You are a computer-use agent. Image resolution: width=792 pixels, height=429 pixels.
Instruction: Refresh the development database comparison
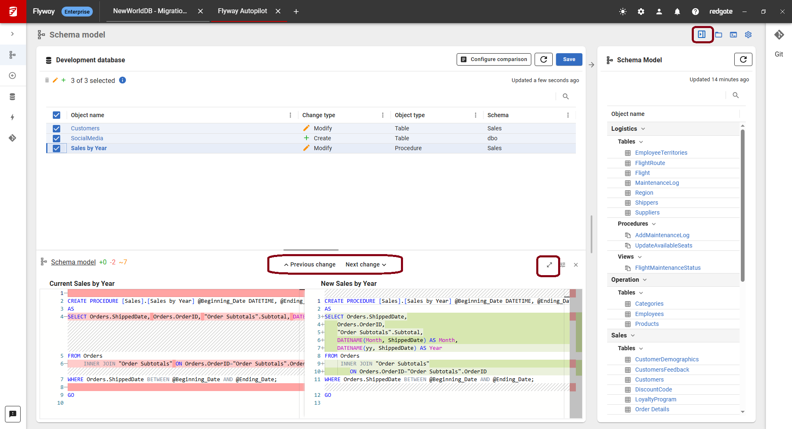(x=544, y=59)
